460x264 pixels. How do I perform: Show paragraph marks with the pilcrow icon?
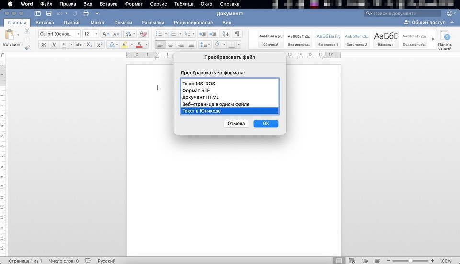pyautogui.click(x=237, y=34)
